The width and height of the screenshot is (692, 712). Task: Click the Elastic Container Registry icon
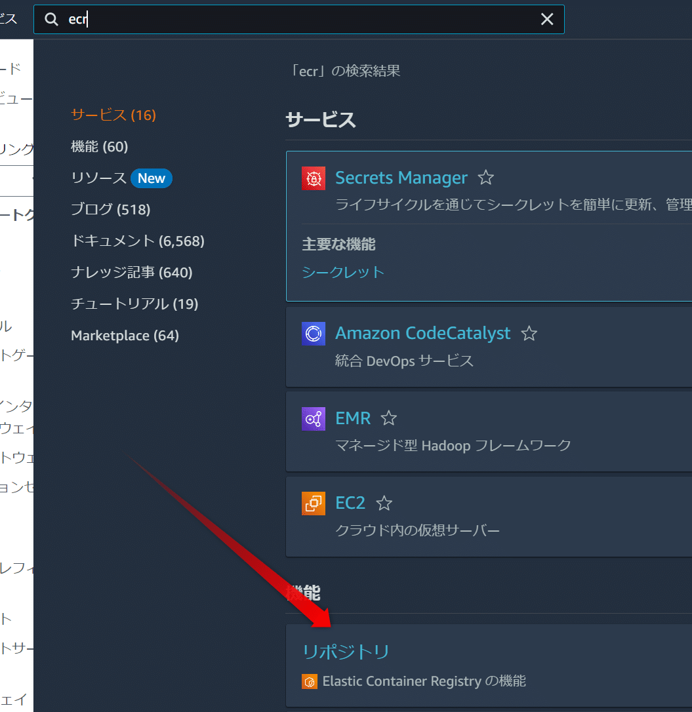point(310,682)
